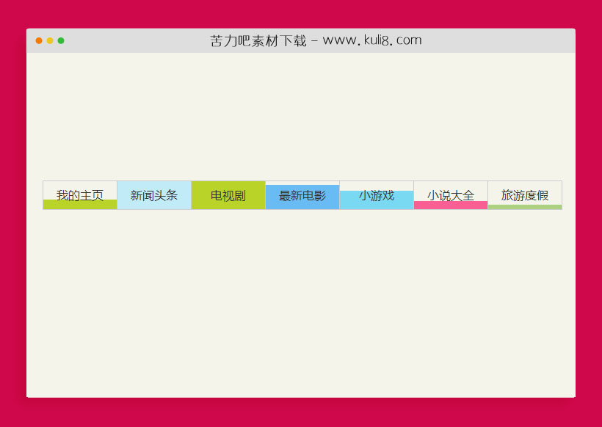Go to the 小游戏 section
The image size is (602, 427).
(x=376, y=196)
